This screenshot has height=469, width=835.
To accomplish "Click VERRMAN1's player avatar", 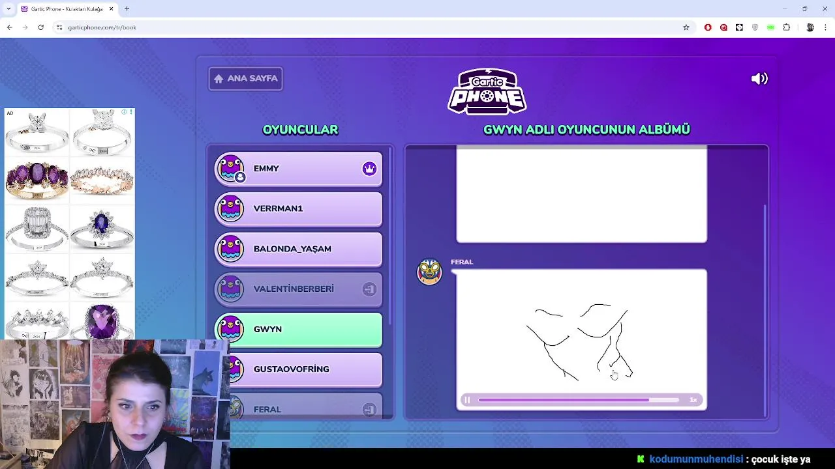I will click(x=231, y=208).
